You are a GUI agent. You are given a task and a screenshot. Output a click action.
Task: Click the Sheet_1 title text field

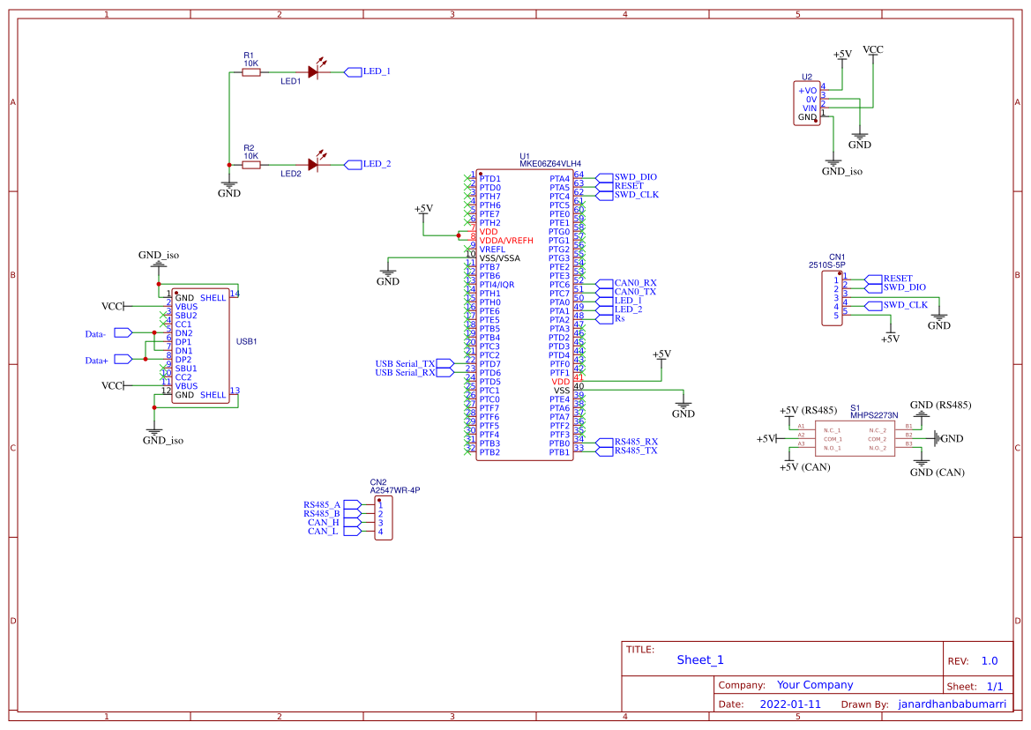(699, 659)
